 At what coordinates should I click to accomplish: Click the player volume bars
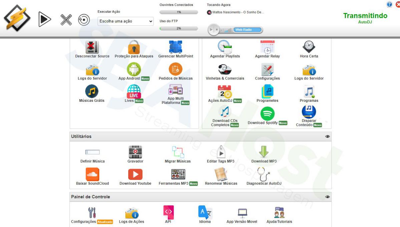pos(228,30)
